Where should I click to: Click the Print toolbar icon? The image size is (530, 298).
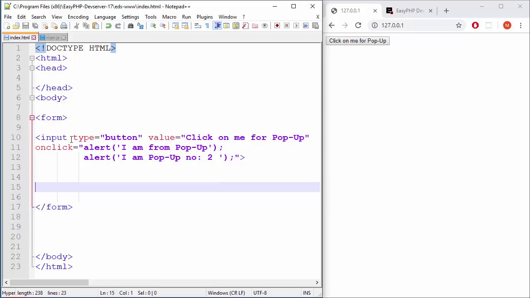pos(64,26)
